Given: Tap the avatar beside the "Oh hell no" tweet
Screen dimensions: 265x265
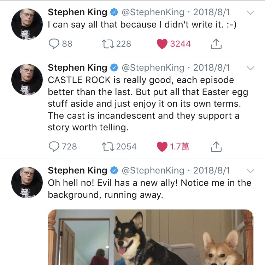Looking at the screenshot, I should click(x=27, y=182).
